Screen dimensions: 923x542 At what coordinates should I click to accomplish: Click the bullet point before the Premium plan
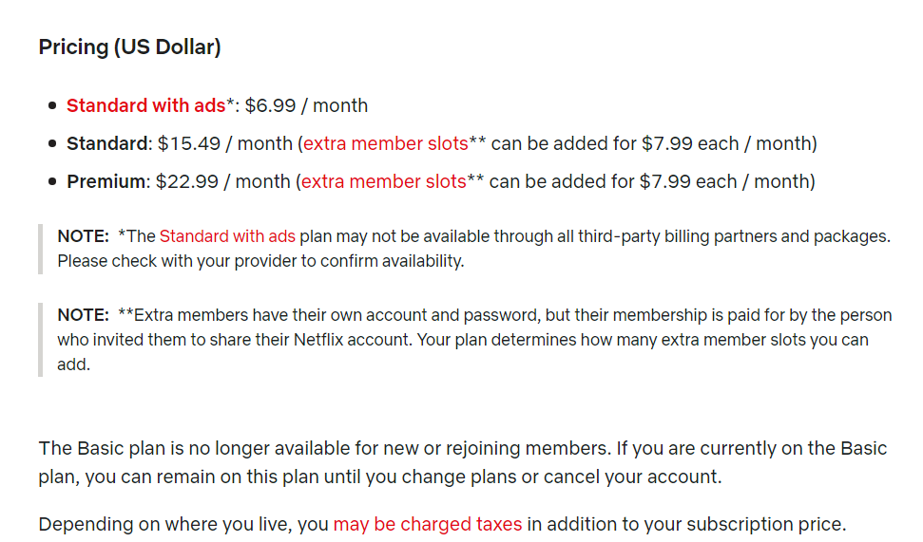[52, 181]
